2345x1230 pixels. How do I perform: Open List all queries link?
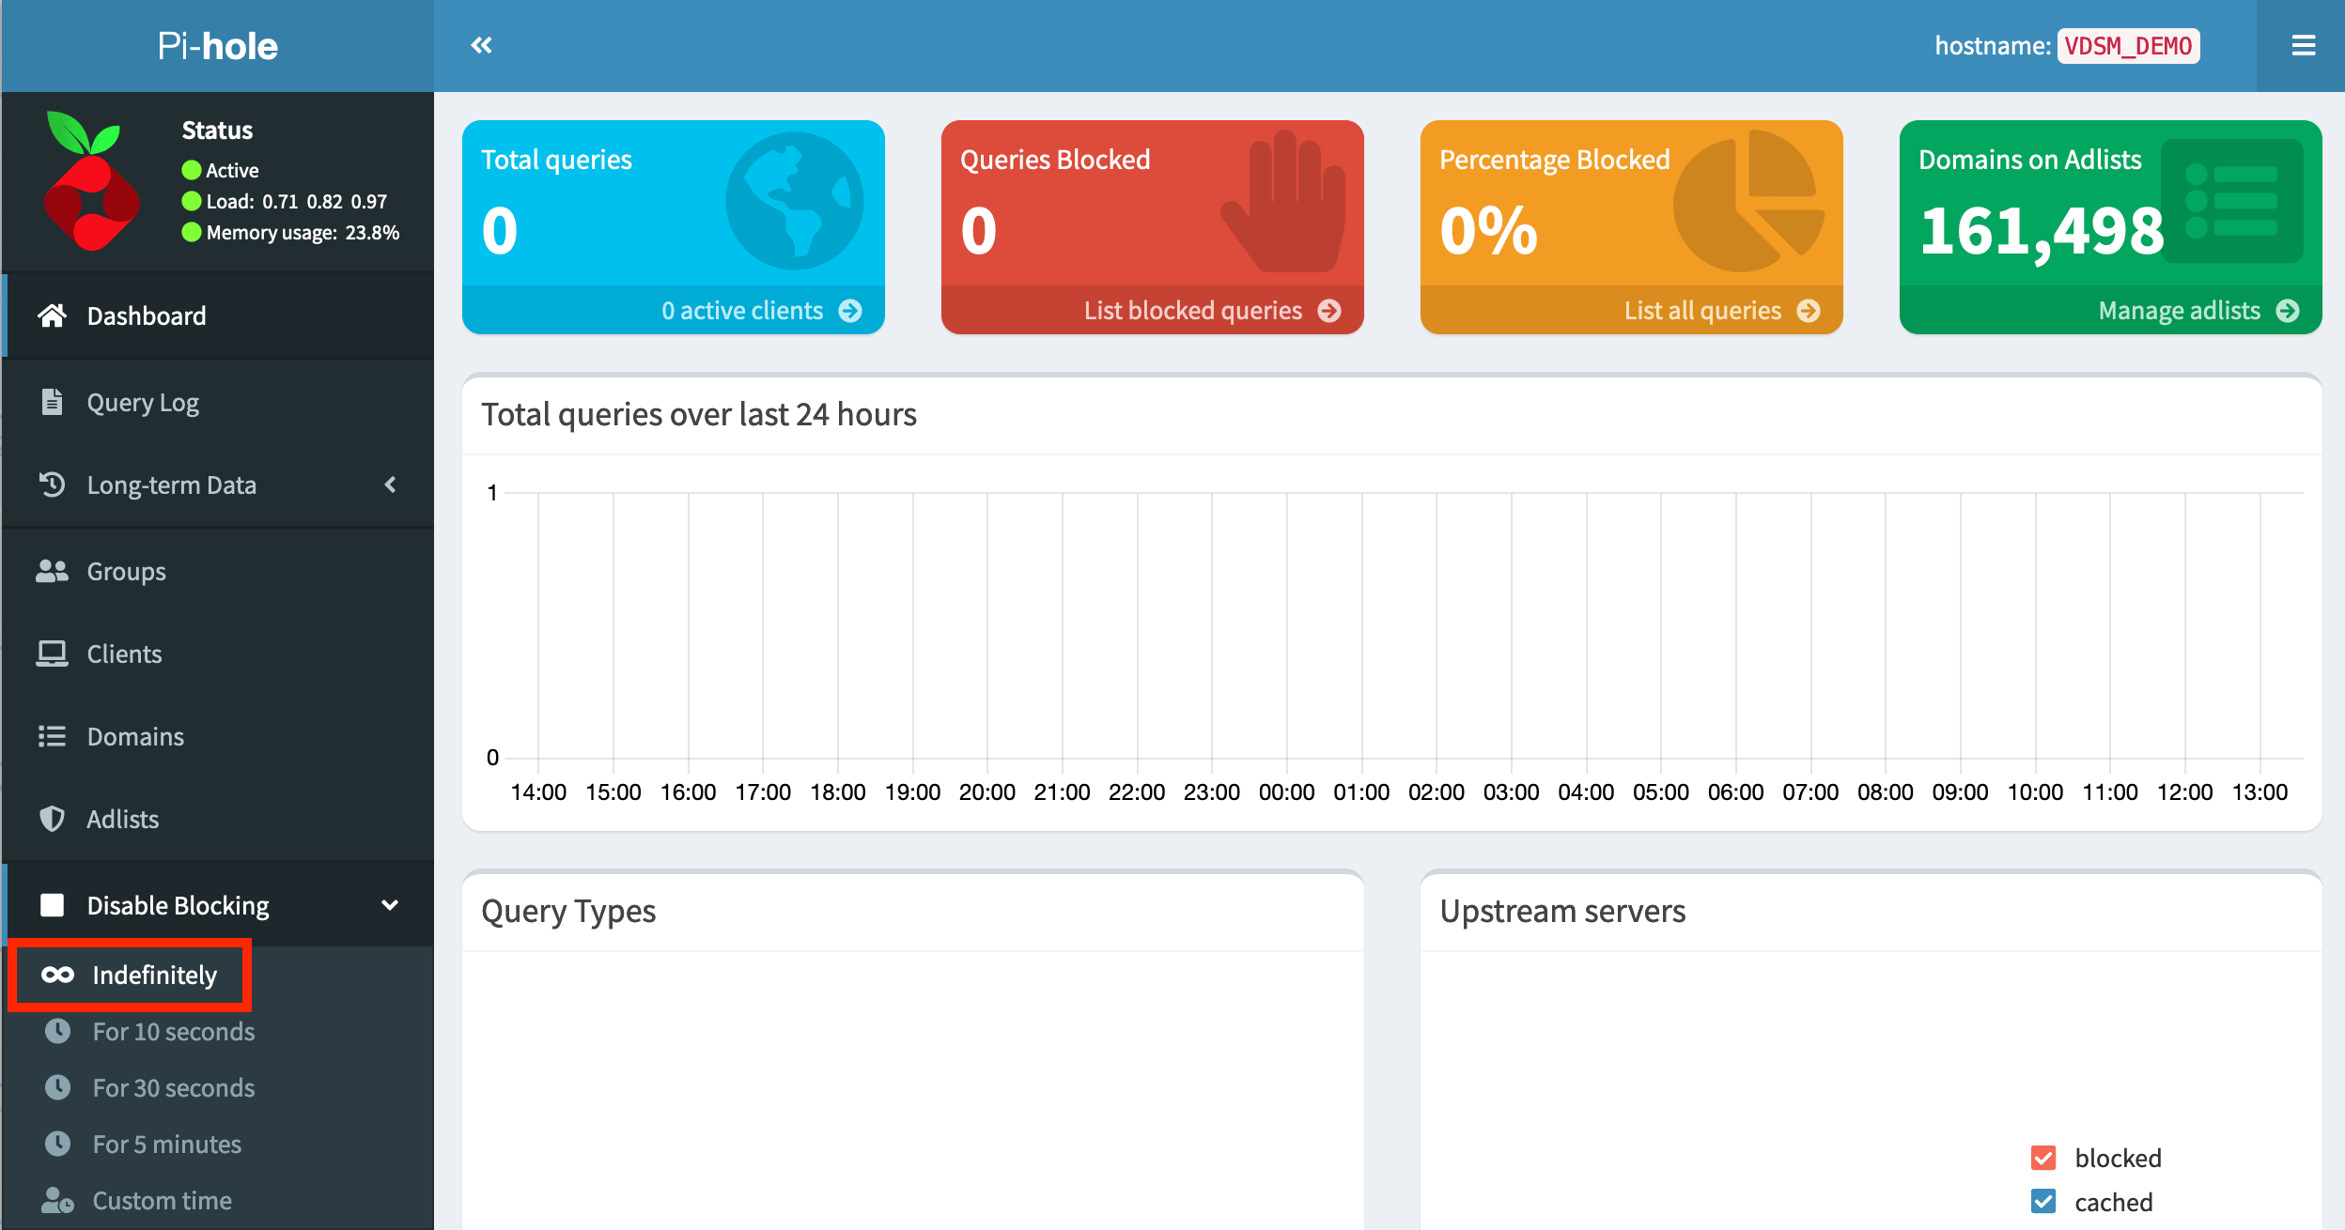pyautogui.click(x=1702, y=311)
